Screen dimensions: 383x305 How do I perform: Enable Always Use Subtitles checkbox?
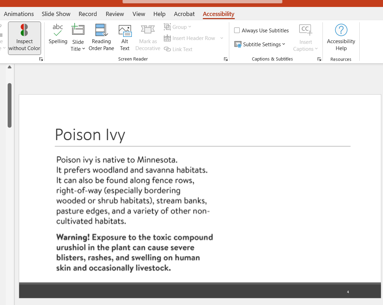click(237, 30)
